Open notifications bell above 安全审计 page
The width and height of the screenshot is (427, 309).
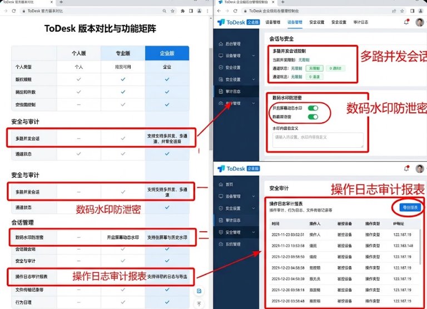(406, 168)
